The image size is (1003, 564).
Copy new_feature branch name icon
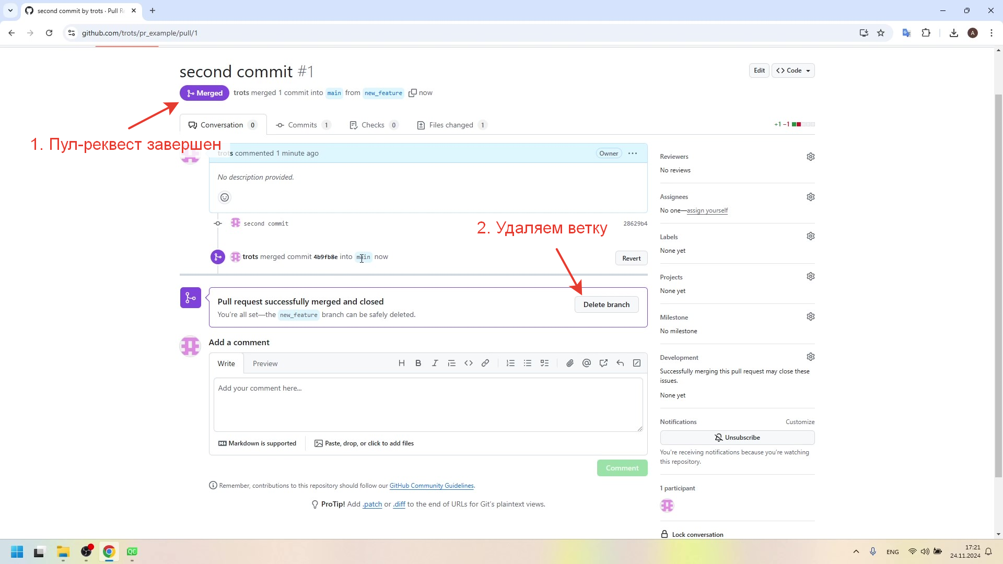pyautogui.click(x=413, y=93)
